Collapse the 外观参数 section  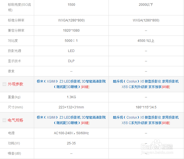tap(4, 84)
